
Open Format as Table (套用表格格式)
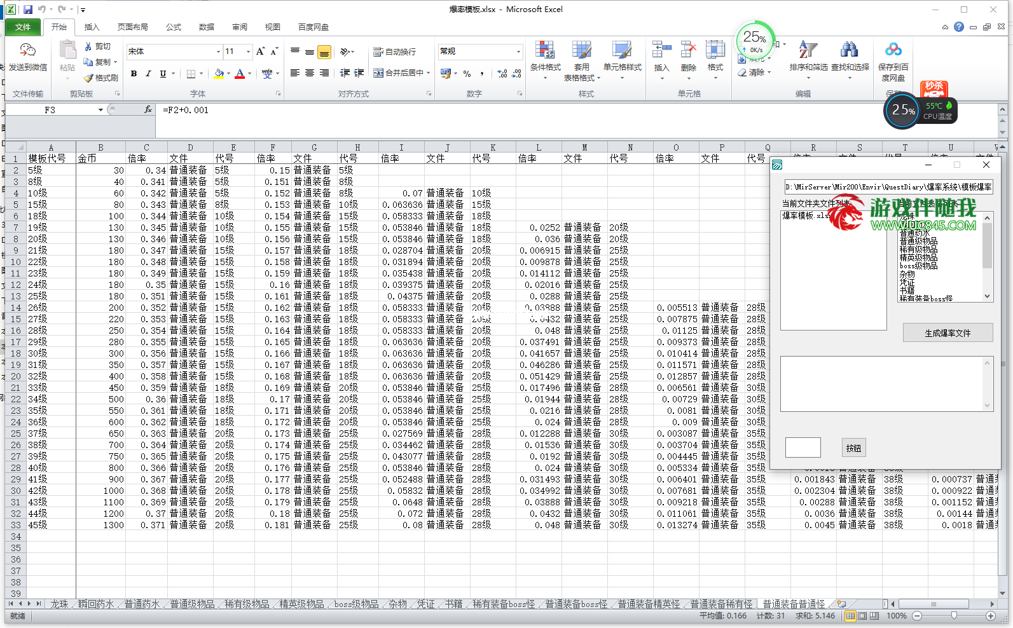pyautogui.click(x=581, y=61)
